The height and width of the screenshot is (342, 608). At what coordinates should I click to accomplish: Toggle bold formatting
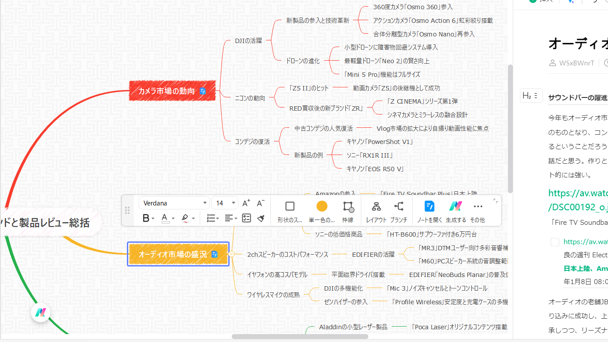[145, 218]
